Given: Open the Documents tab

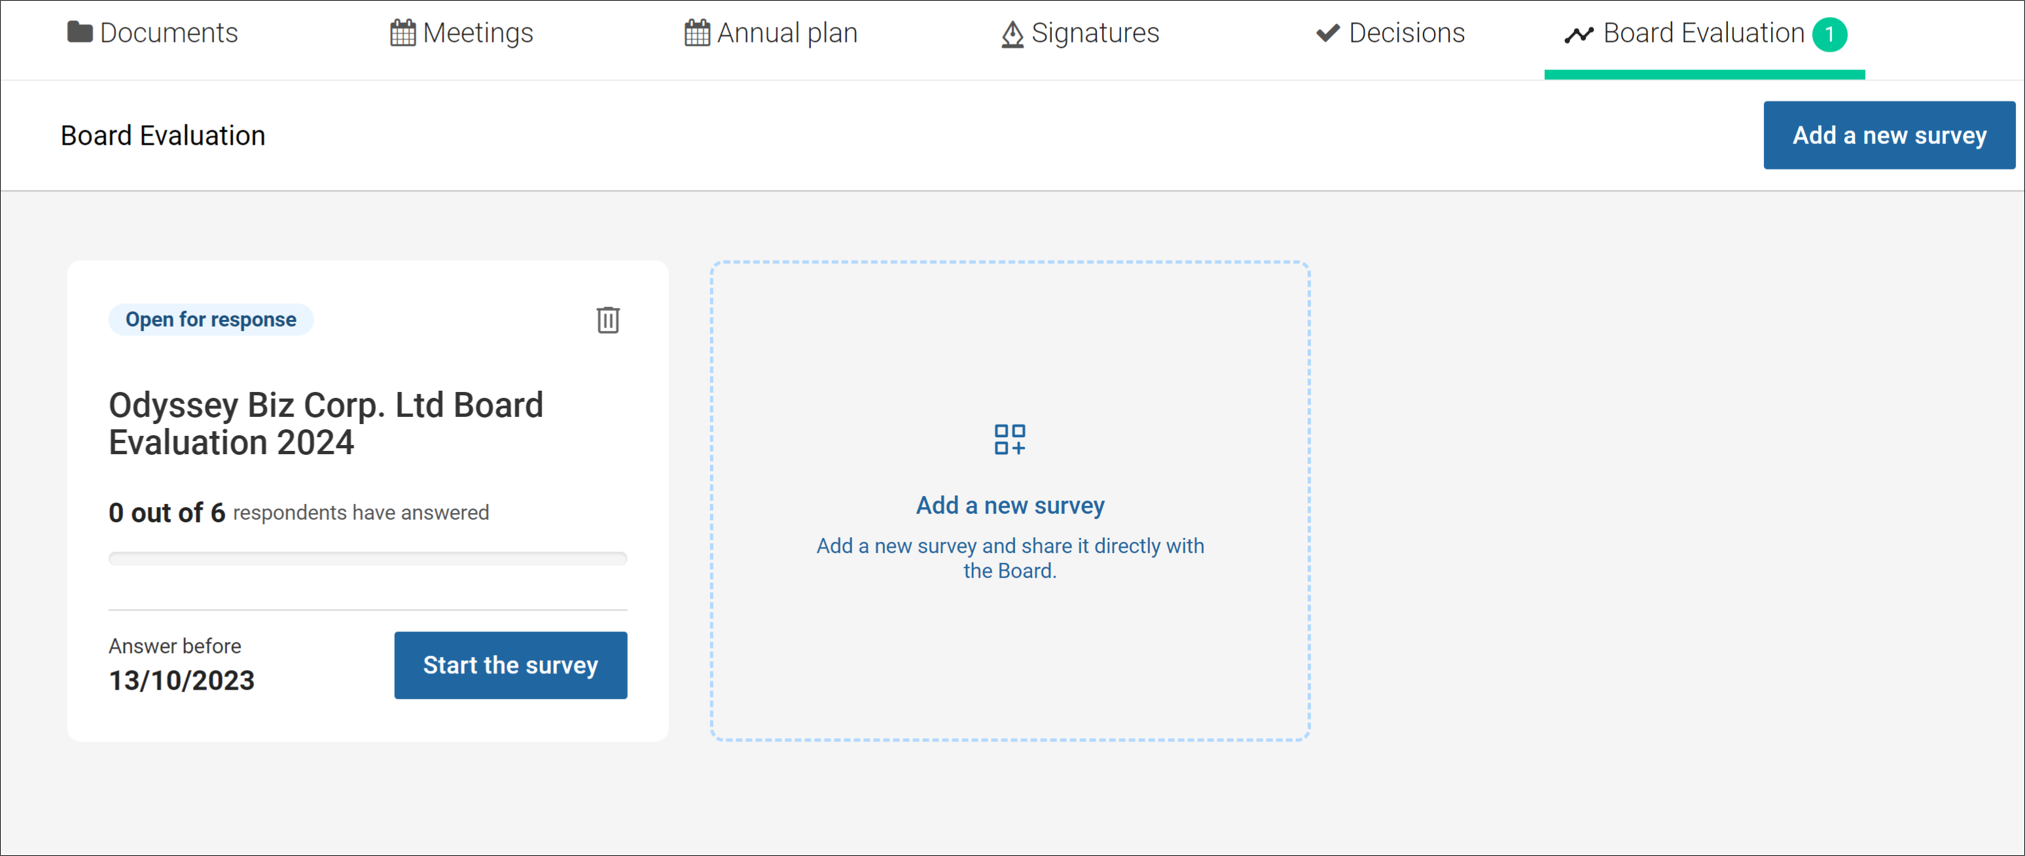Looking at the screenshot, I should pos(170,33).
